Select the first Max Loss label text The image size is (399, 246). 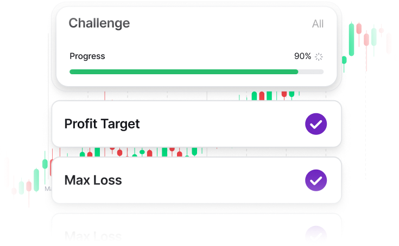point(93,180)
